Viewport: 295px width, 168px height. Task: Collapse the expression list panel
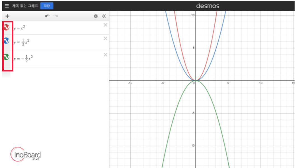(104, 16)
